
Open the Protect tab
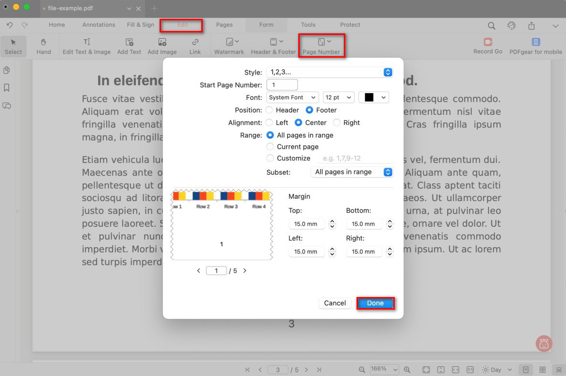(x=350, y=25)
